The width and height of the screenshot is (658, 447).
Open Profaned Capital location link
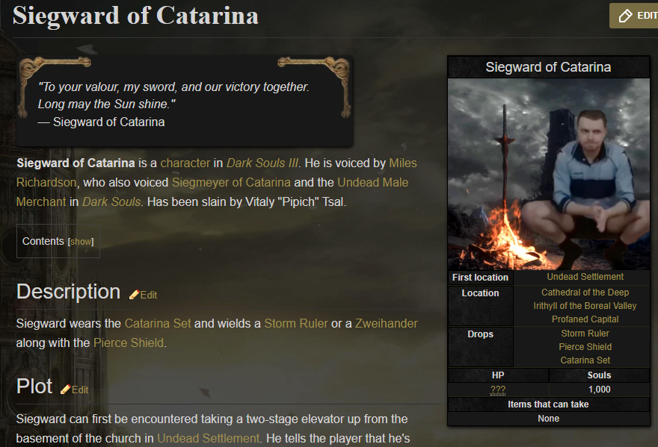585,319
